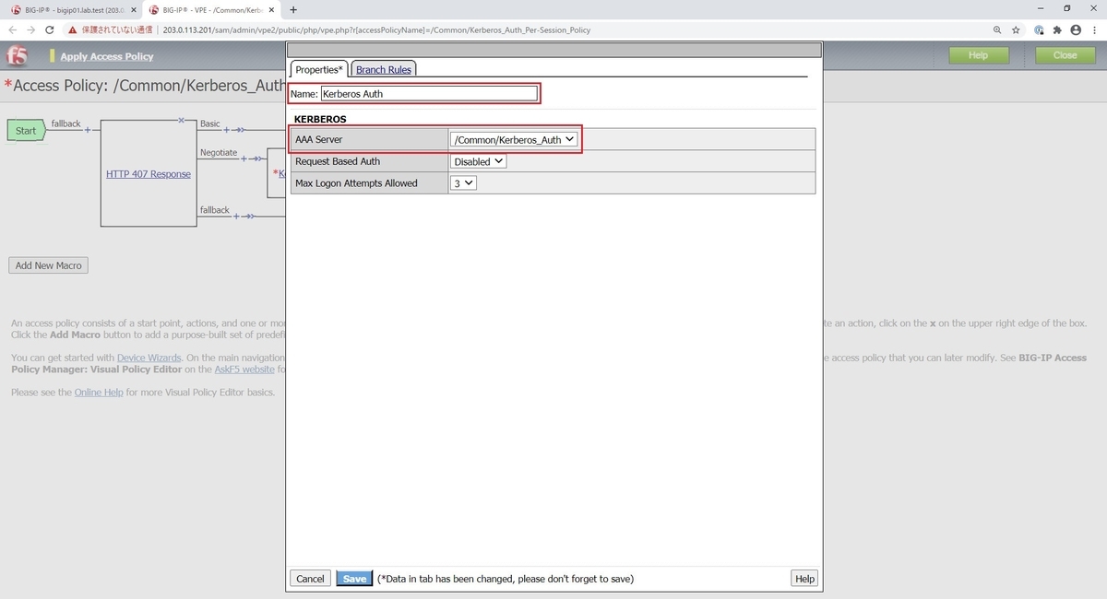Add item after Start fallback branch

click(88, 130)
